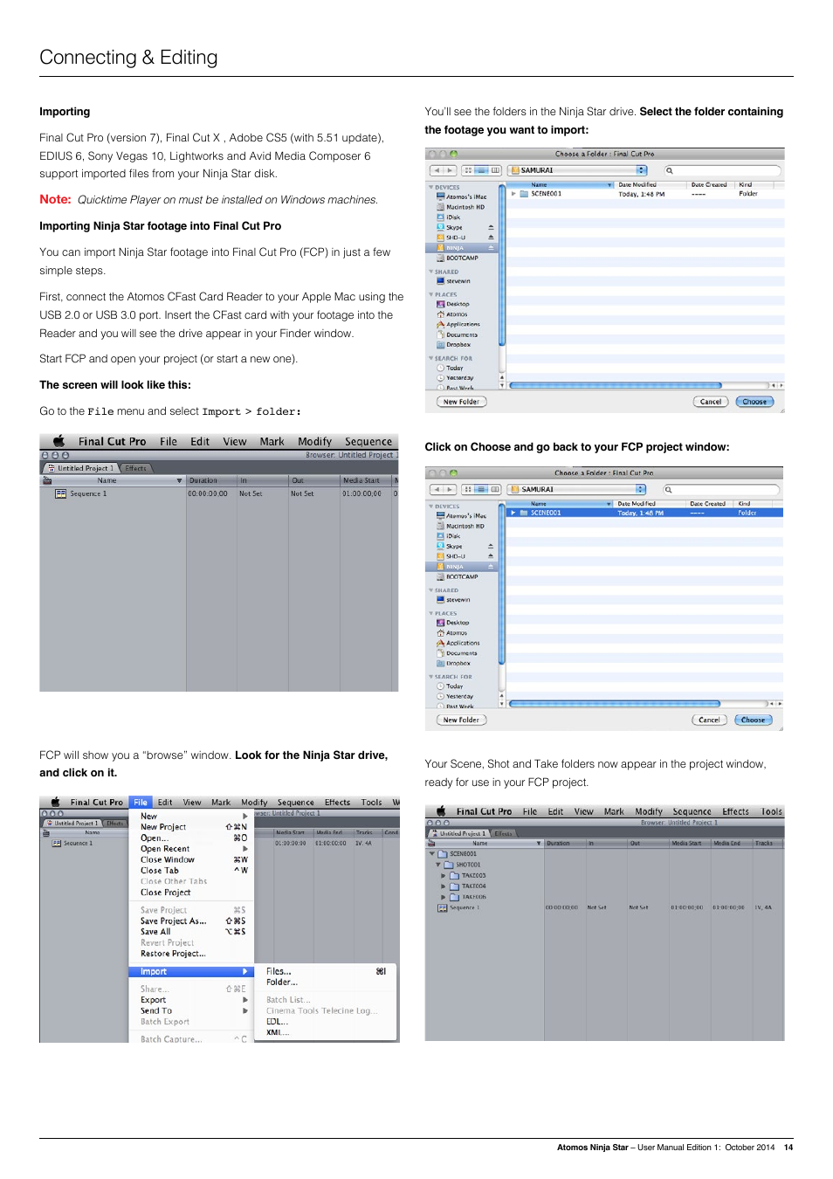Eject NINJA volume in dialog with highlighted SCENE001
833x1179 pixels.
[x=491, y=567]
